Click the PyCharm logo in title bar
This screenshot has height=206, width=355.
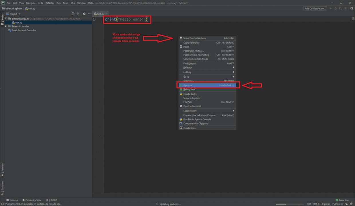click(3, 3)
